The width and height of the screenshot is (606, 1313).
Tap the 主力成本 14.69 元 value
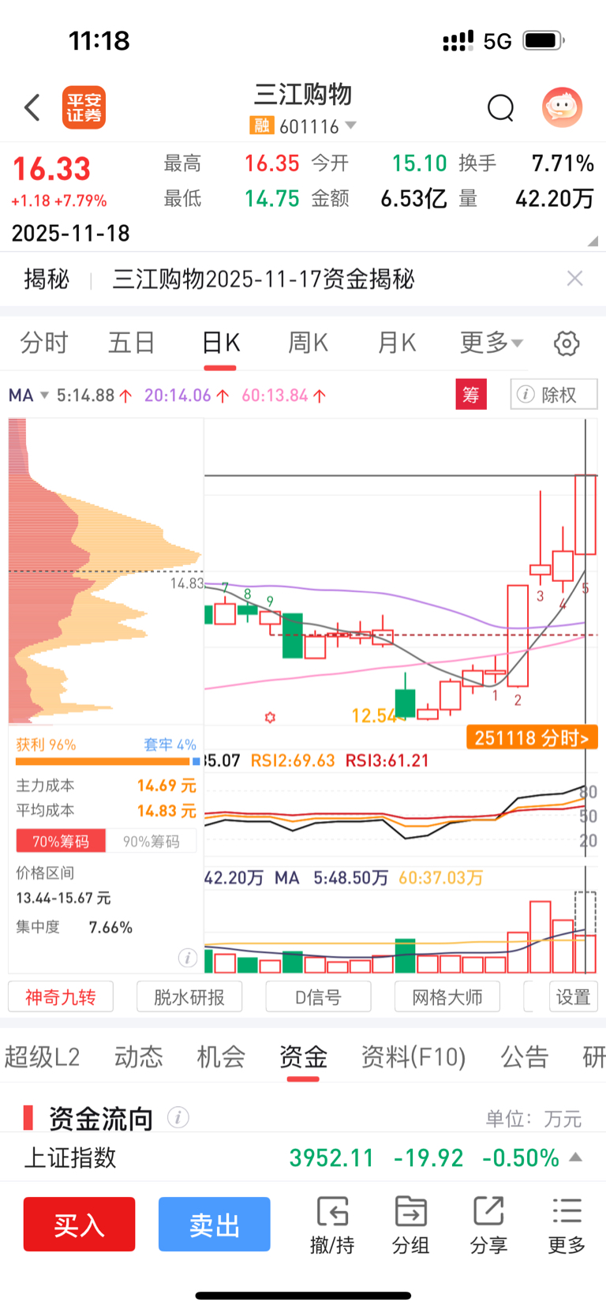(x=166, y=786)
